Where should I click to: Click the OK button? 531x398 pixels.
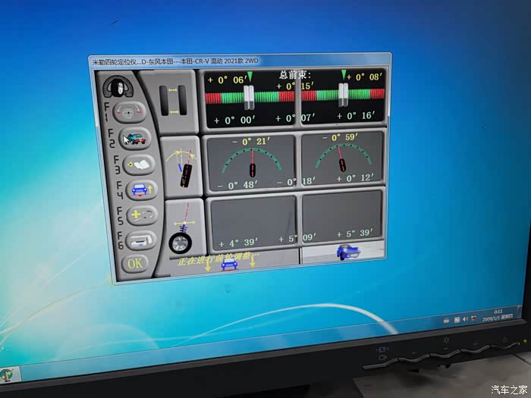[134, 264]
